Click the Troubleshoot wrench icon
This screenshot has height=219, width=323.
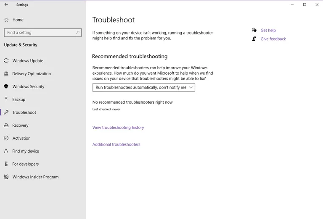coord(6,112)
